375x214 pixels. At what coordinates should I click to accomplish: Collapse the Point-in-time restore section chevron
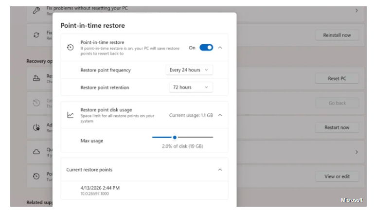tap(220, 48)
